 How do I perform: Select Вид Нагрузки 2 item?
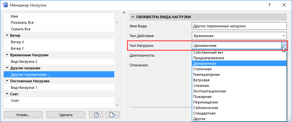59,61
